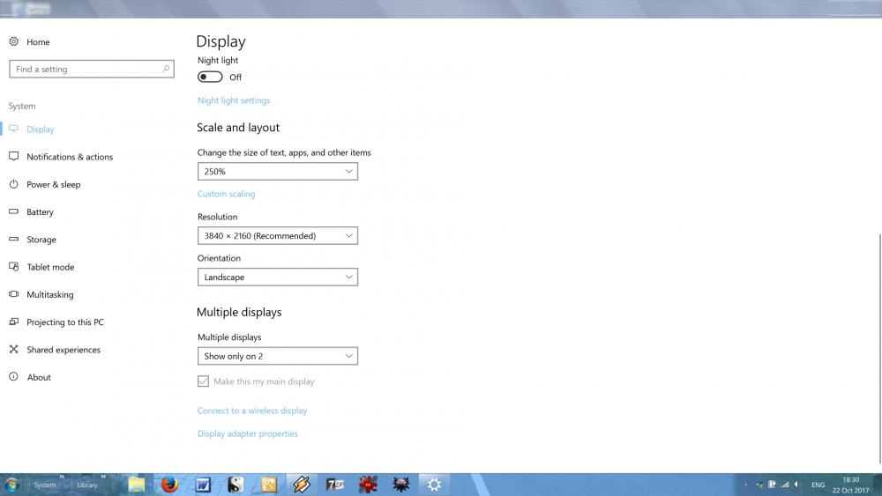Viewport: 882px width, 496px height.
Task: Open Night light settings link
Action: click(234, 100)
